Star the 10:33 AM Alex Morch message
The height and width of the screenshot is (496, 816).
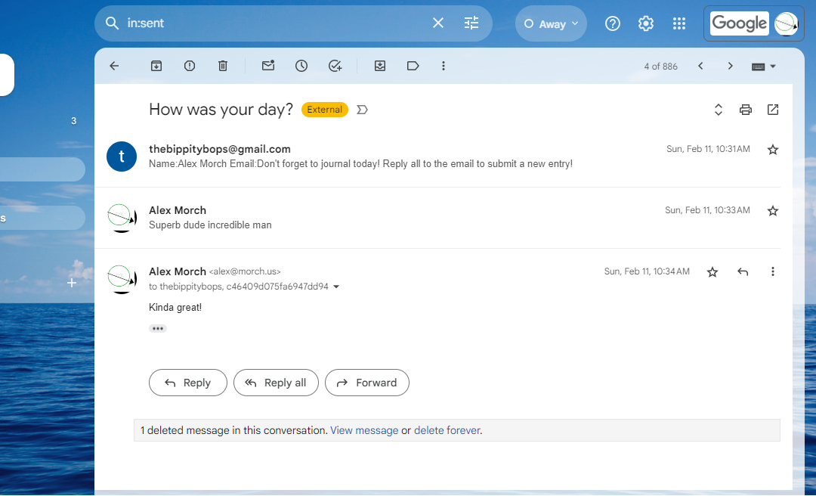click(773, 211)
